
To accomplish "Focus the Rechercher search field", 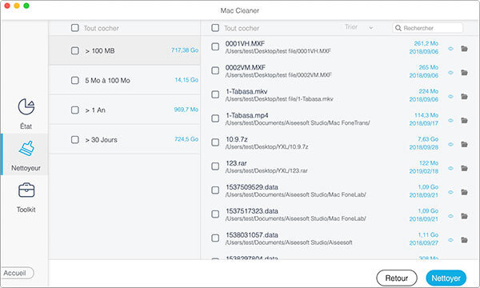I will point(428,28).
